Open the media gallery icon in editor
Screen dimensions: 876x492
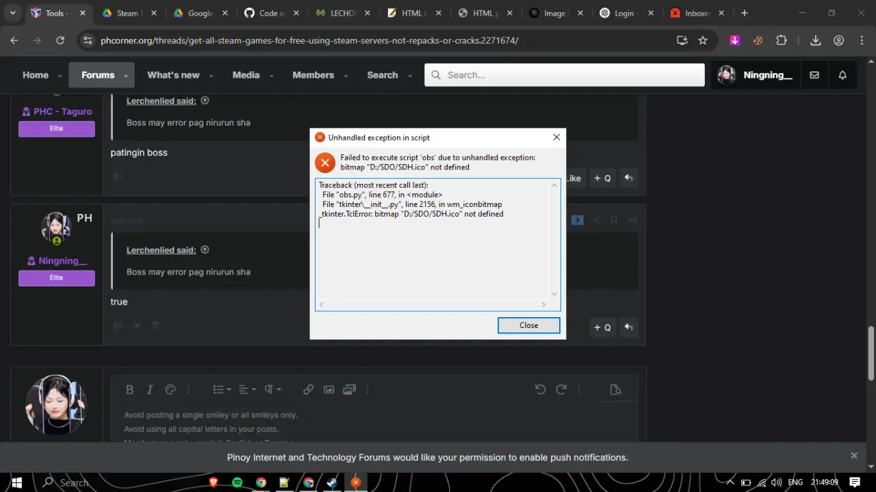tap(350, 389)
